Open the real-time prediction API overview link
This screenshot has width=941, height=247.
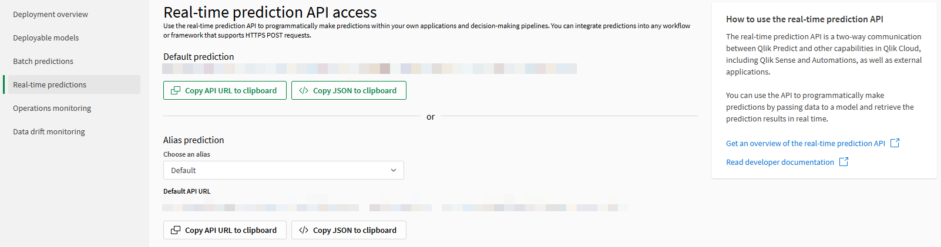[805, 143]
